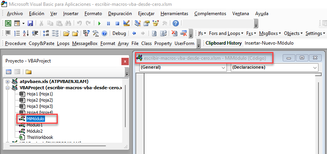This screenshot has height=154, width=327.
Task: Open the Objects dropdown menu
Action: [293, 33]
